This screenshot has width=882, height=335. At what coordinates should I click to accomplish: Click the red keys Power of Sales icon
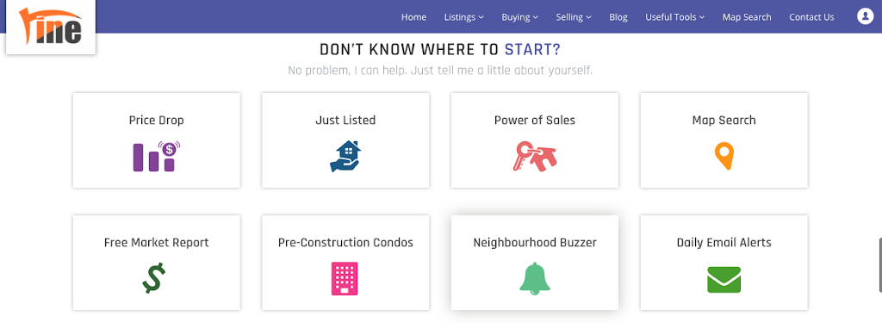(x=534, y=156)
